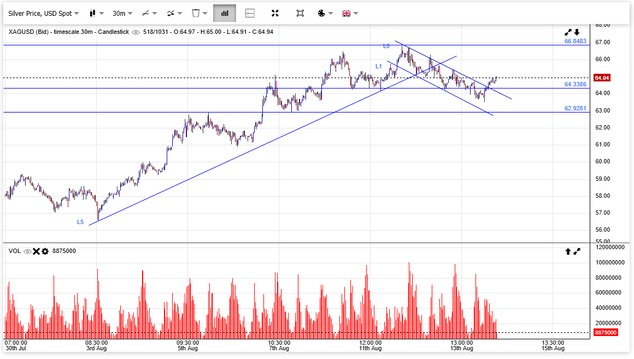Open the delete drawings trash menu
The width and height of the screenshot is (634, 359).
(x=199, y=13)
